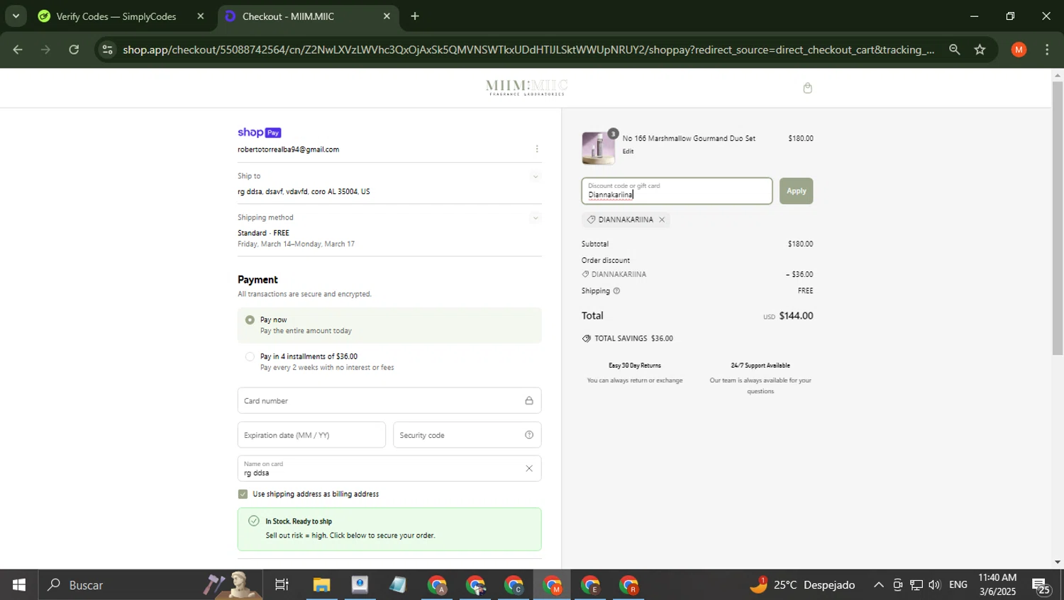Click the Total amount $144.00
The image size is (1064, 600).
point(796,316)
